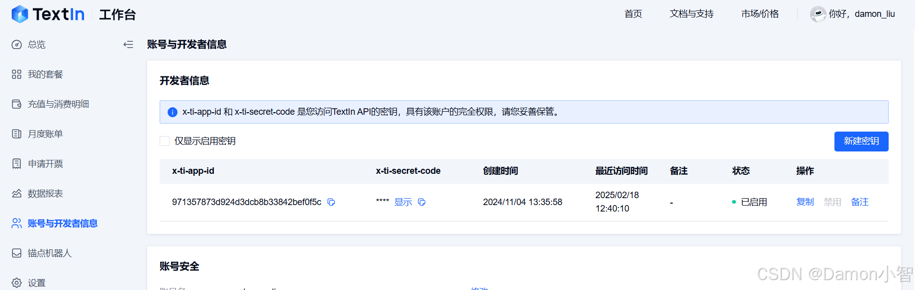
Task: Click the 状态 column header
Action: (x=741, y=171)
